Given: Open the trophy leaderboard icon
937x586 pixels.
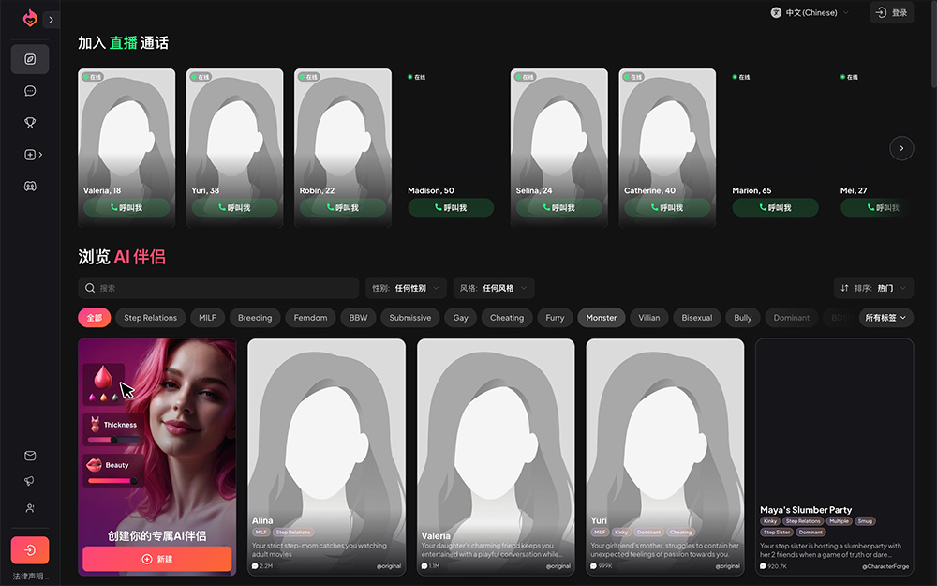Looking at the screenshot, I should 30,123.
